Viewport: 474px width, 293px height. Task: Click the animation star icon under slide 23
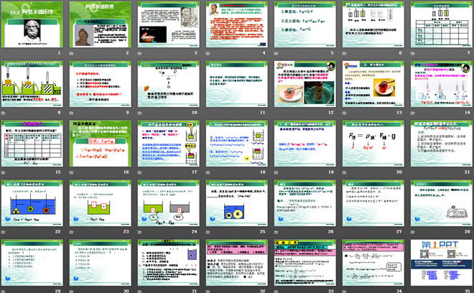click(x=72, y=232)
